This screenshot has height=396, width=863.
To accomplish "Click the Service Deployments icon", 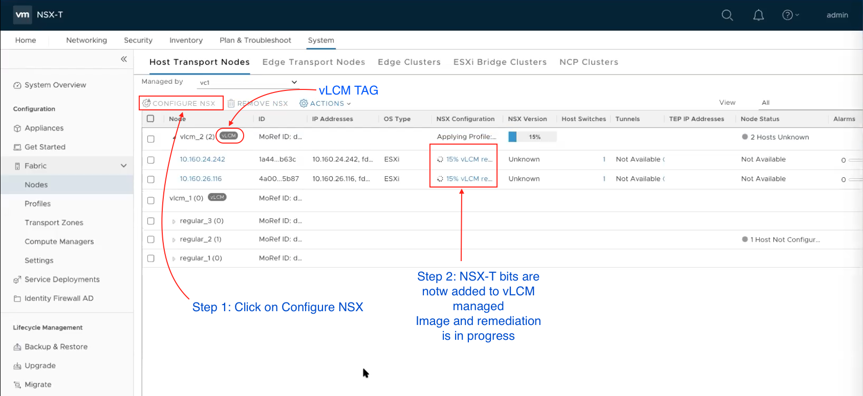I will coord(17,279).
